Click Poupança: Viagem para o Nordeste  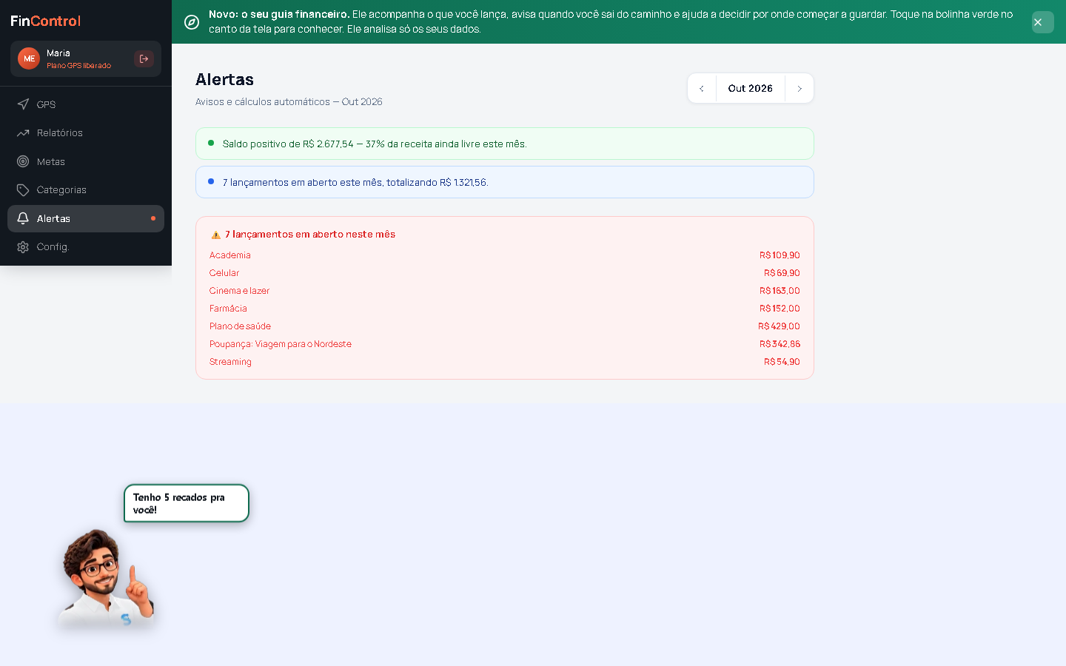pyautogui.click(x=505, y=344)
